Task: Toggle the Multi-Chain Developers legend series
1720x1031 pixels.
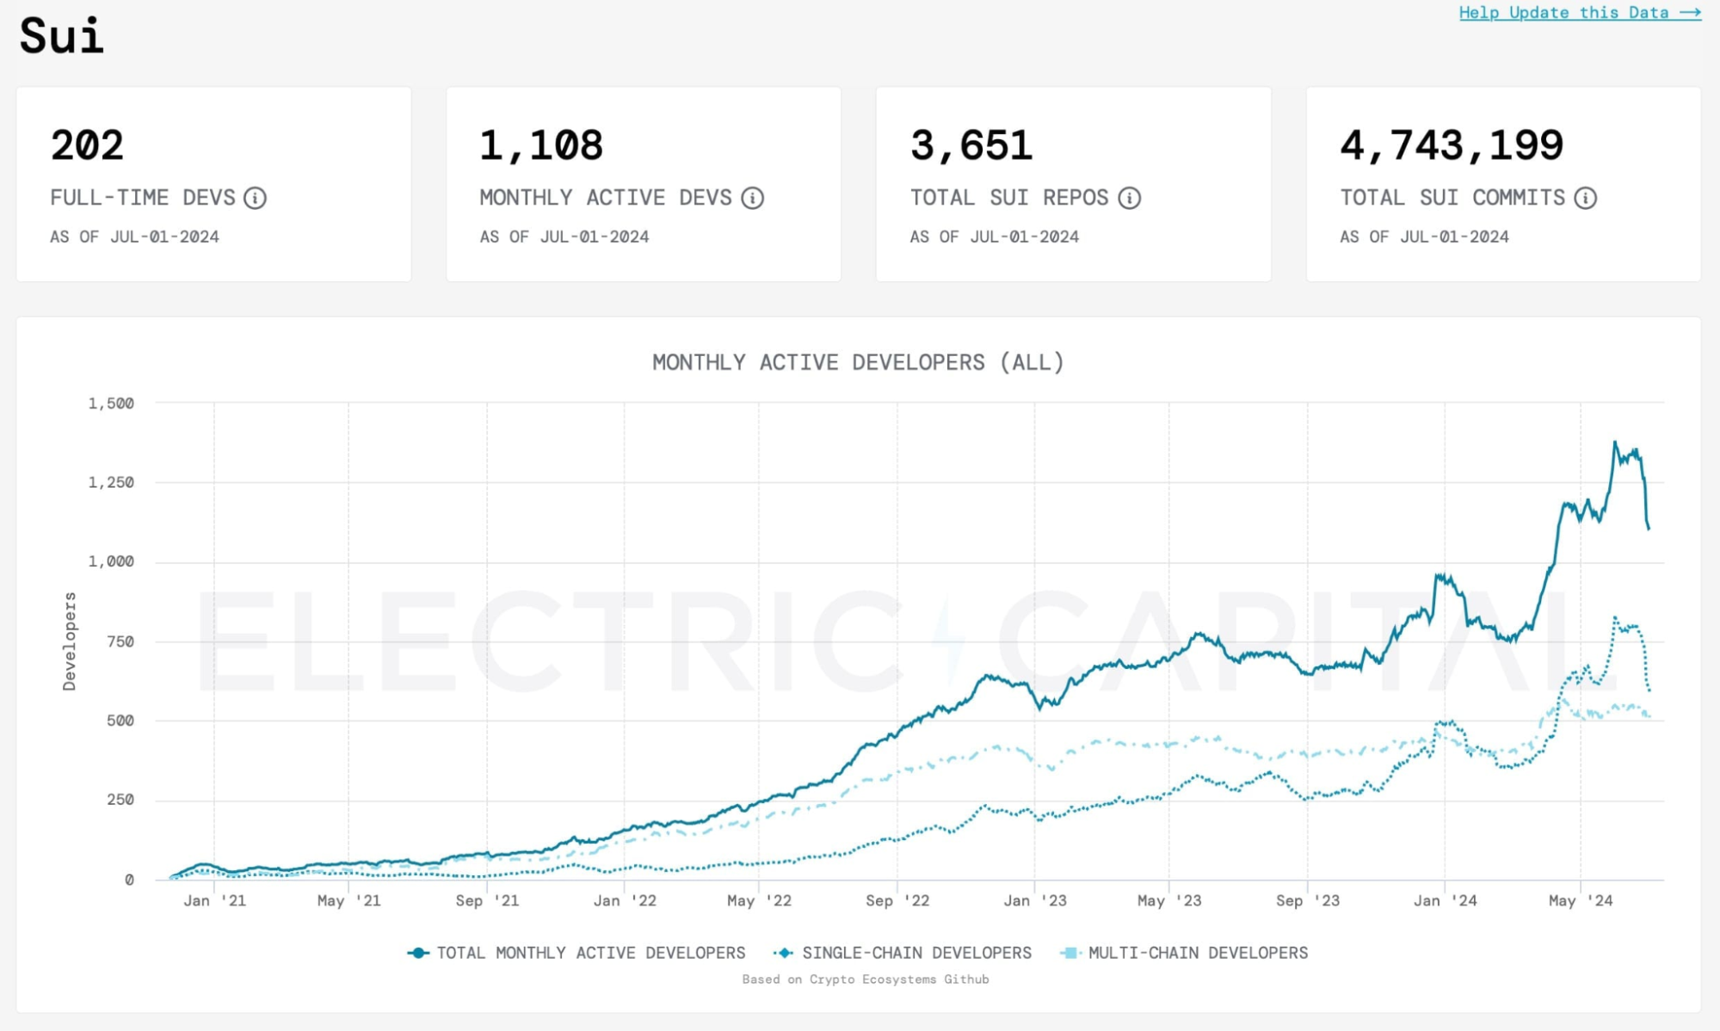Action: coord(1184,953)
